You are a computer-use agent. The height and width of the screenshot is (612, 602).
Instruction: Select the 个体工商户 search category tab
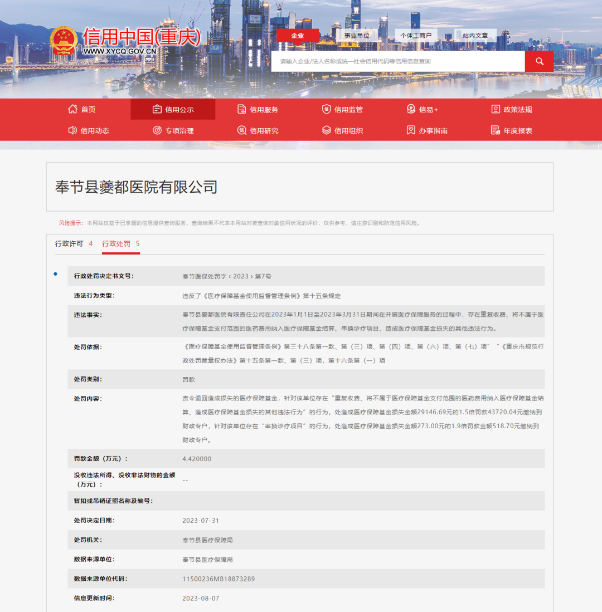(416, 36)
